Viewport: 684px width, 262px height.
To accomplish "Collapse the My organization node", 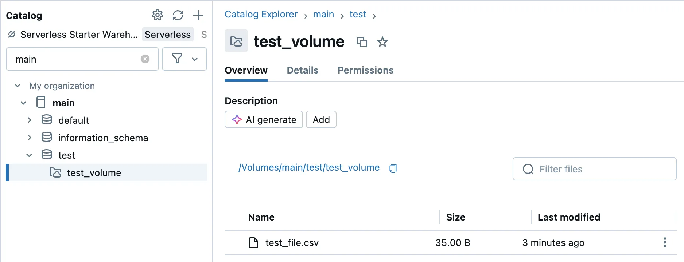I will click(x=18, y=86).
